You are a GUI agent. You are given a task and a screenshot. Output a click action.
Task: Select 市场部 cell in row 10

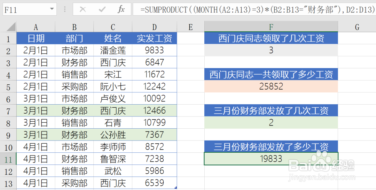pyautogui.click(x=75, y=147)
